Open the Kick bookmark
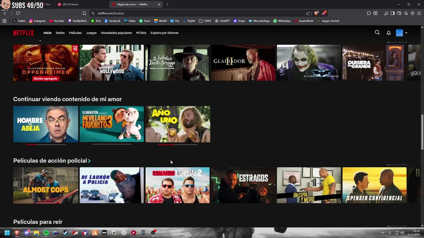 point(96,21)
